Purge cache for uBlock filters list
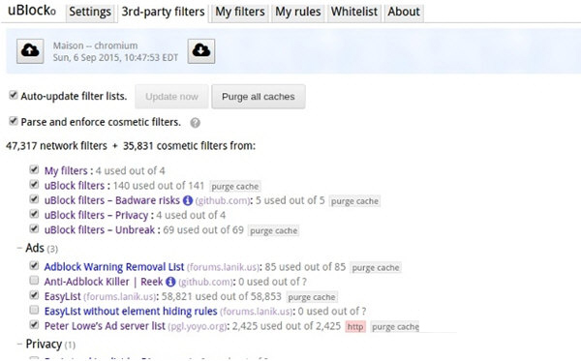The height and width of the screenshot is (361, 581). 235,186
